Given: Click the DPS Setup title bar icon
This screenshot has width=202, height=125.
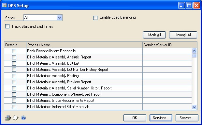Looking at the screenshot, I should [x=4, y=6].
